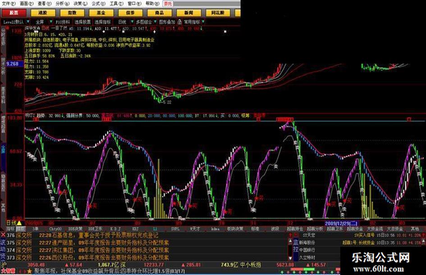Select the K.D.J indicator tab
This screenshot has width=426, height=275.
click(115, 229)
